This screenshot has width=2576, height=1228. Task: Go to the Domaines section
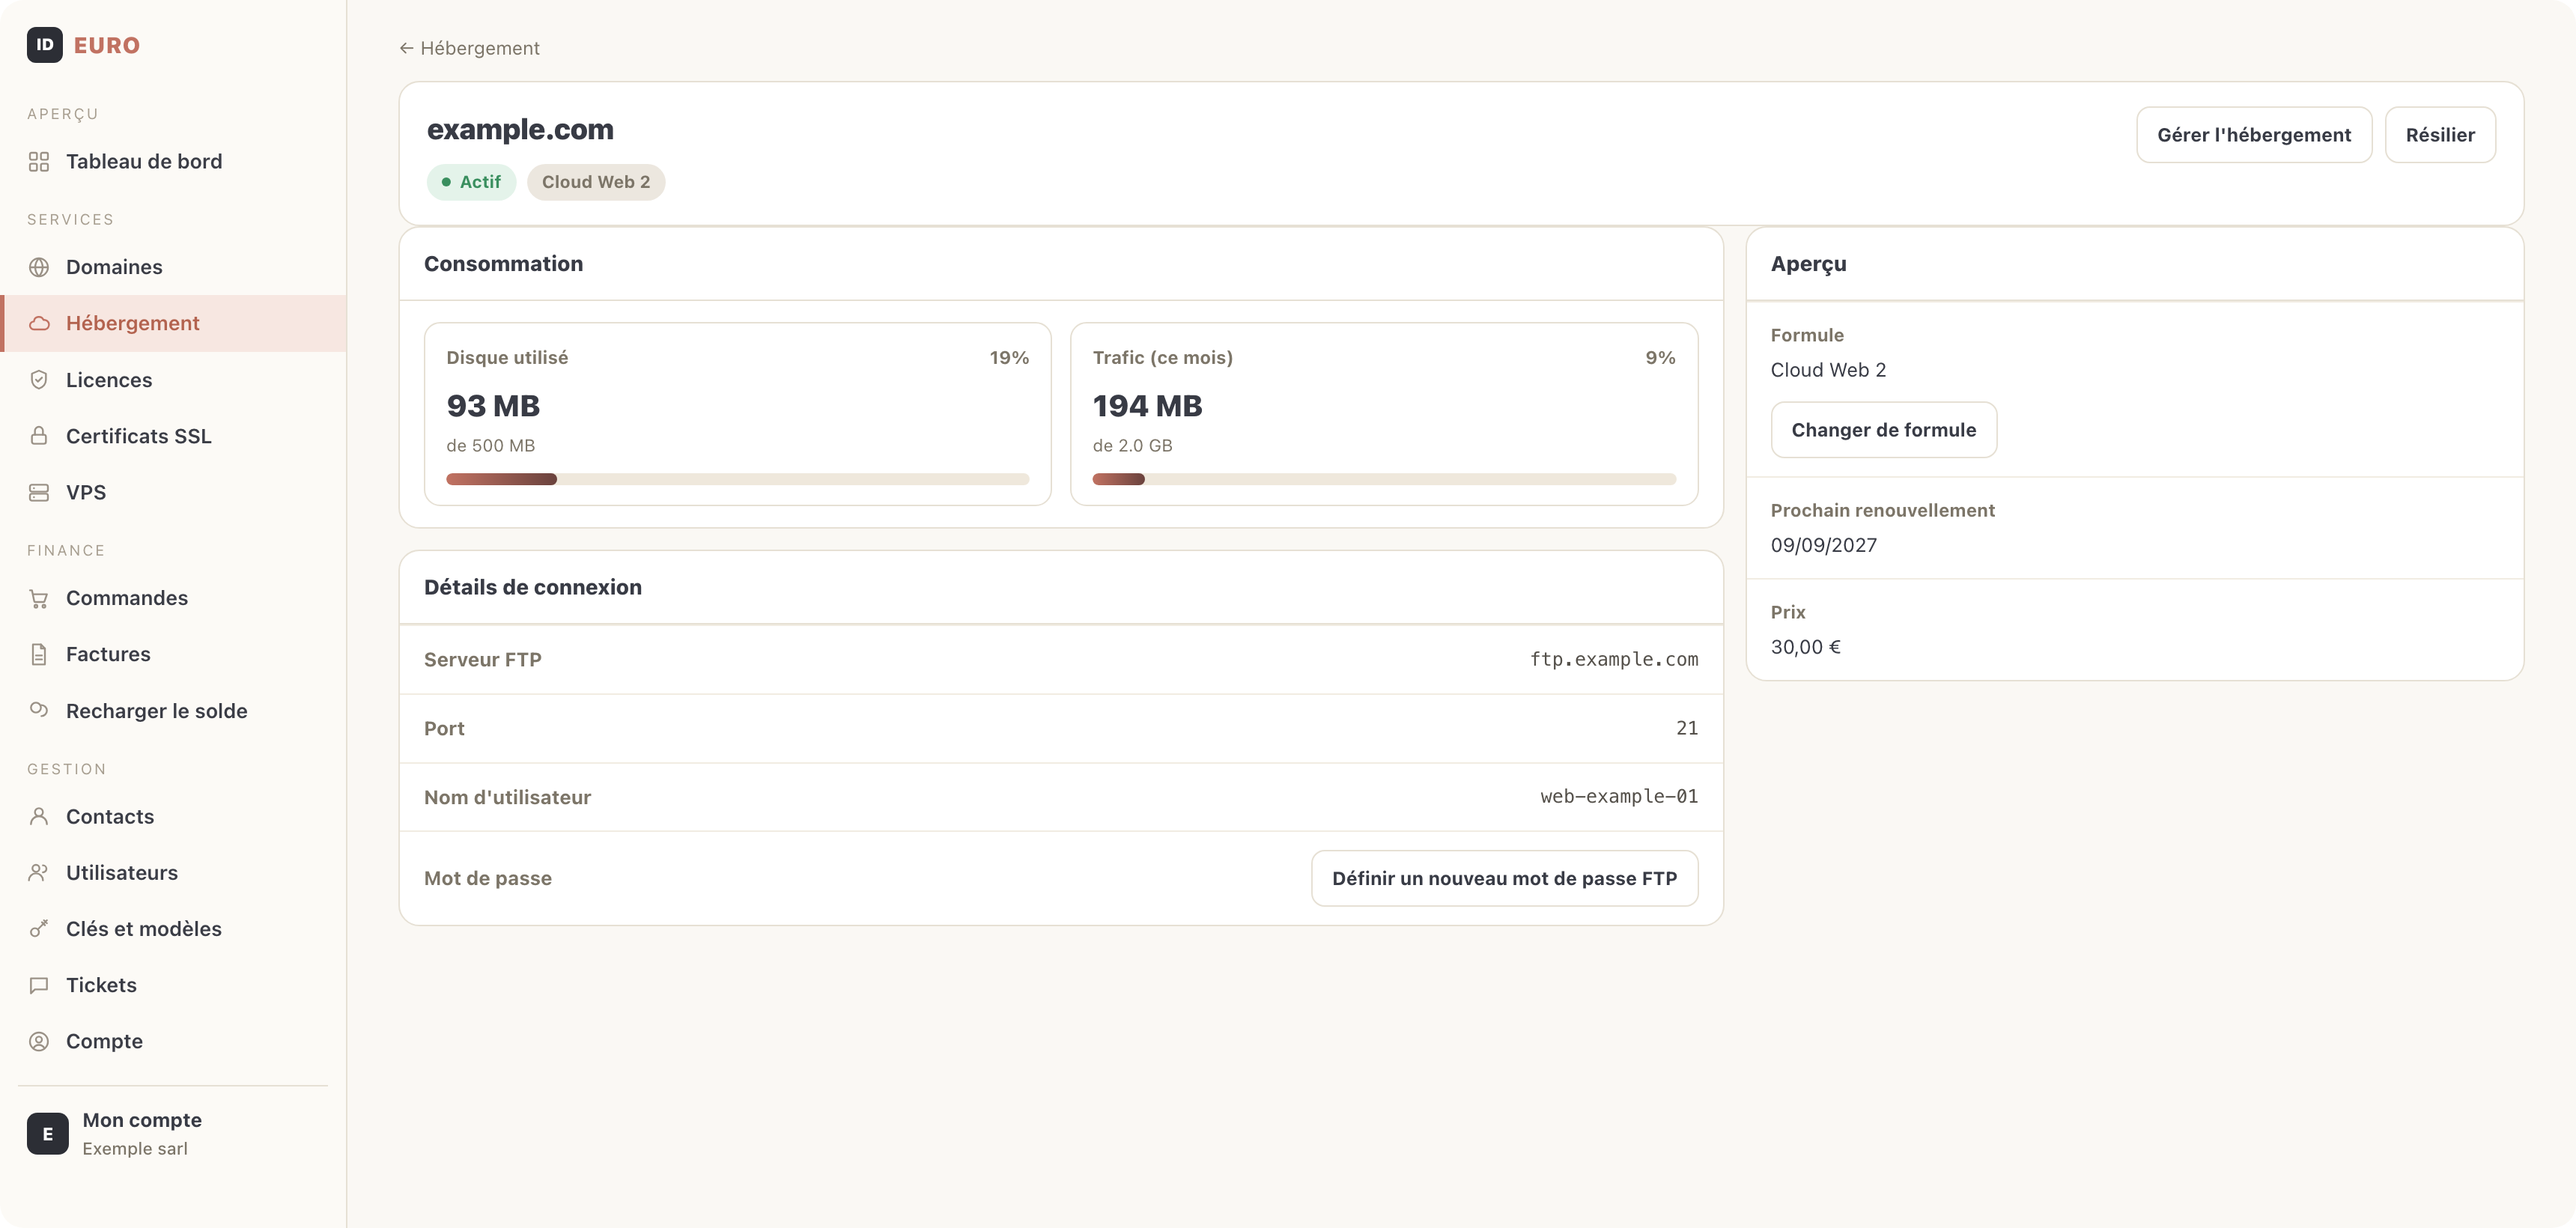(x=173, y=267)
